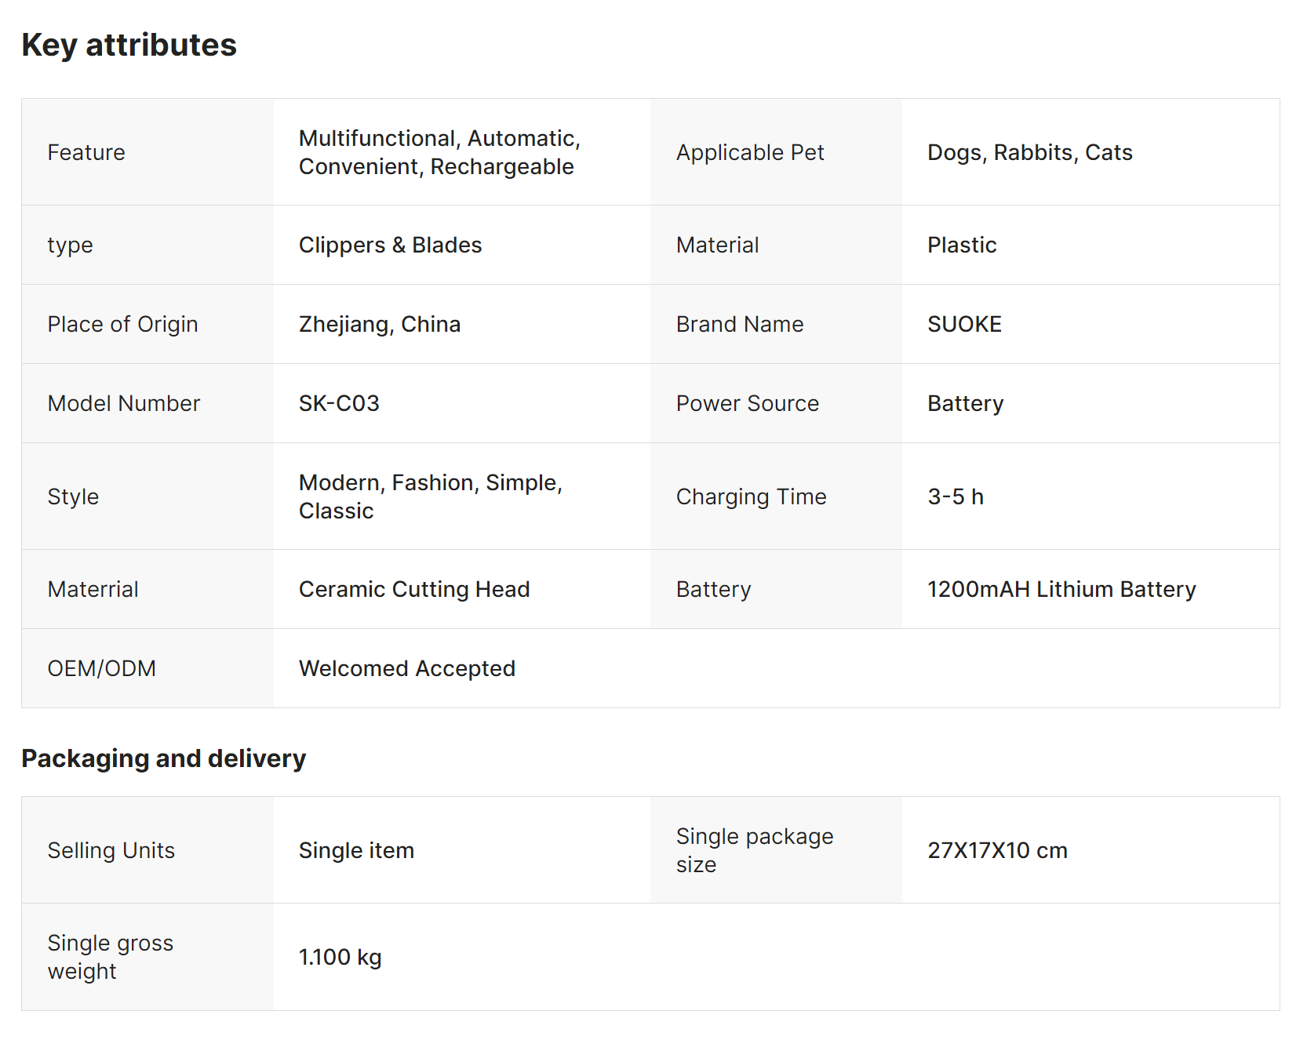Click the 3-5 h charging time value

point(955,496)
